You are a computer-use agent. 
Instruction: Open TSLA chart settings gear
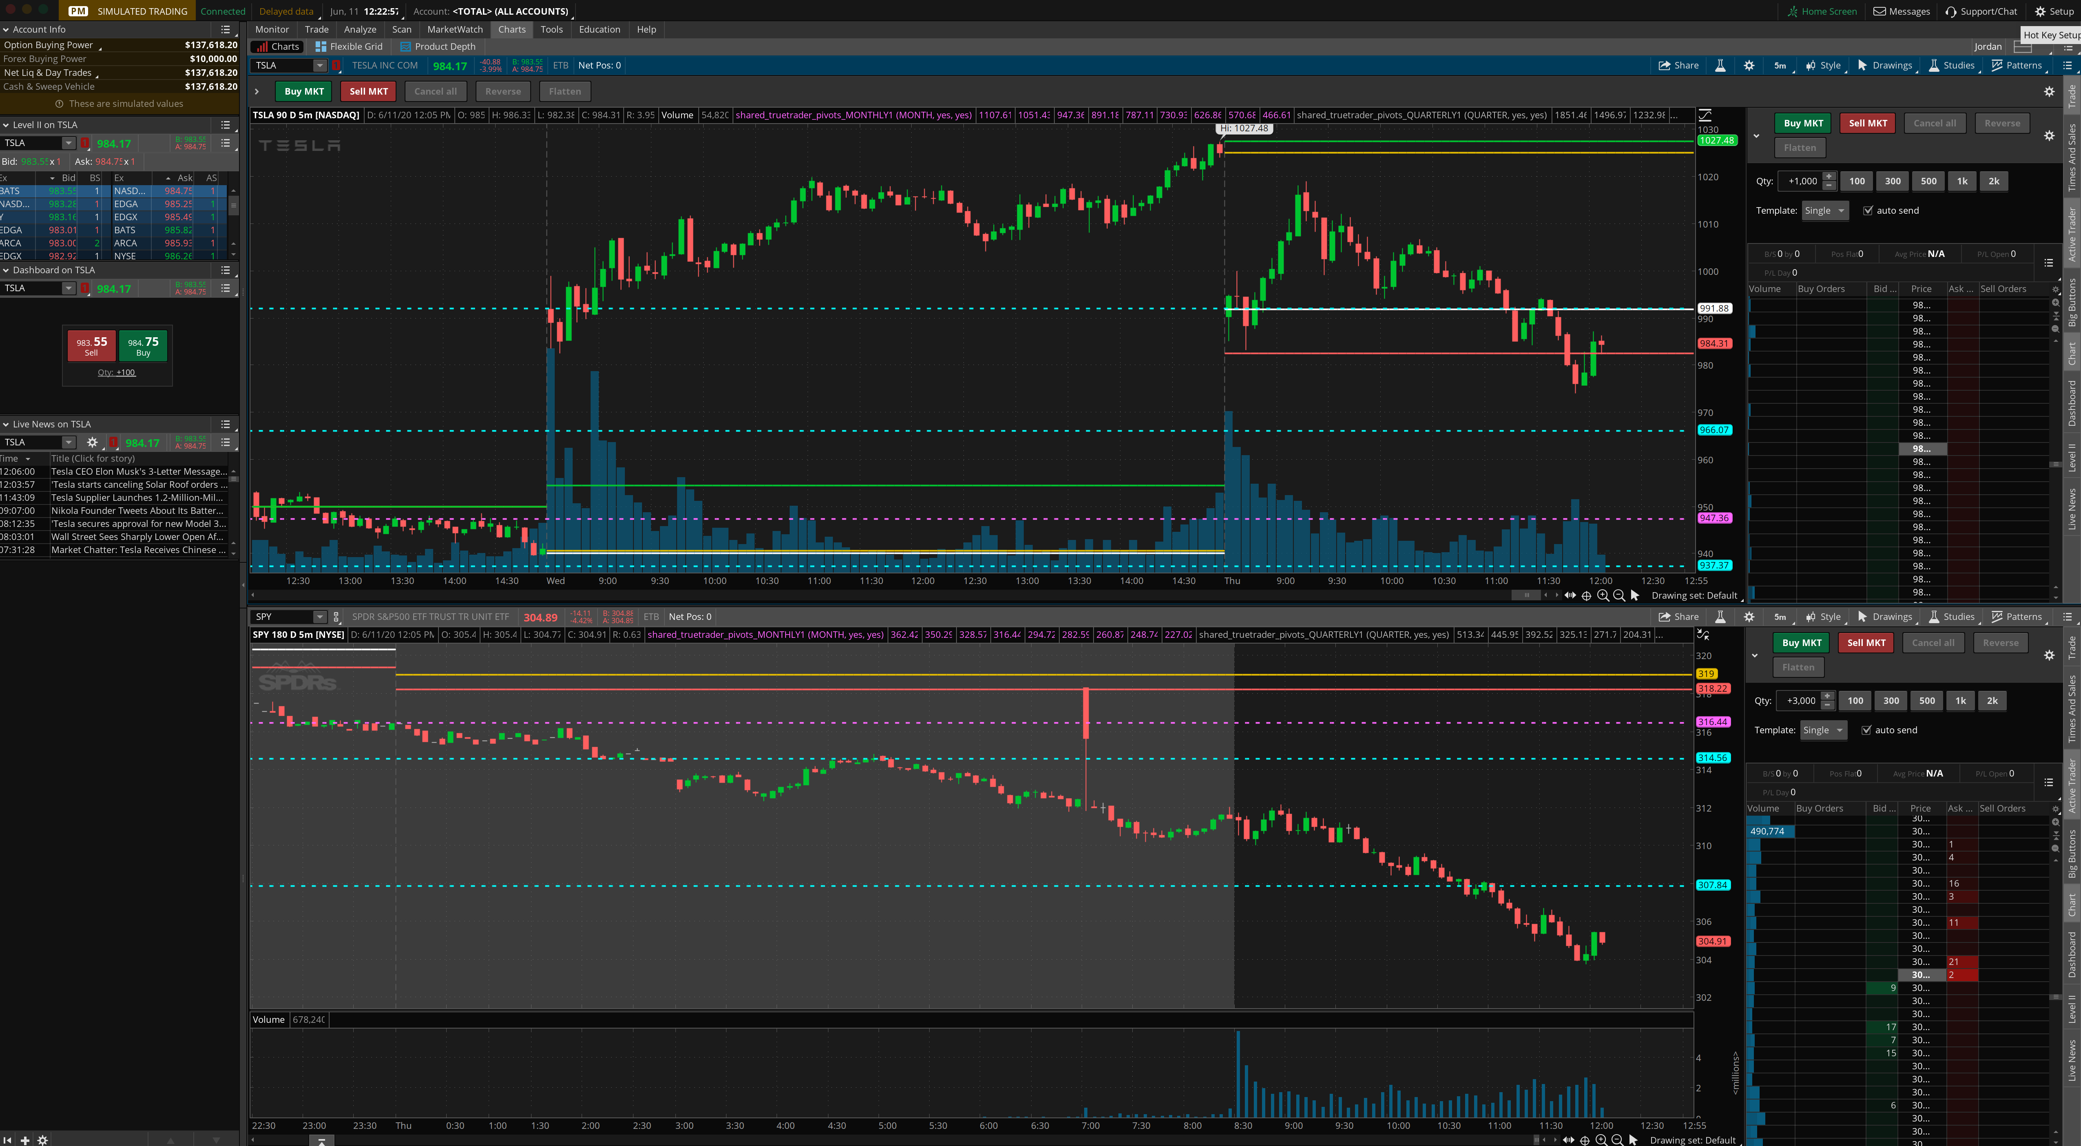[x=1749, y=65]
